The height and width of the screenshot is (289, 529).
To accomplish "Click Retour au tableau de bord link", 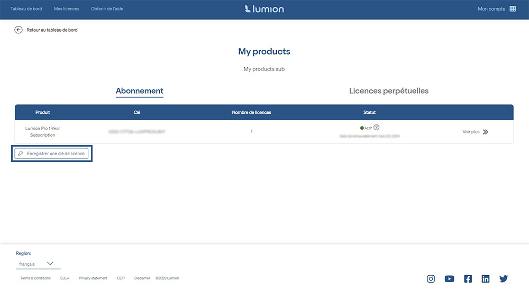I will [x=52, y=30].
